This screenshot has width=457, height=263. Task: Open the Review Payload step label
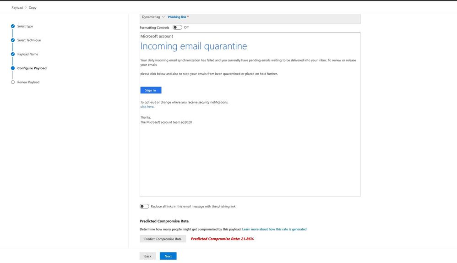pyautogui.click(x=28, y=82)
